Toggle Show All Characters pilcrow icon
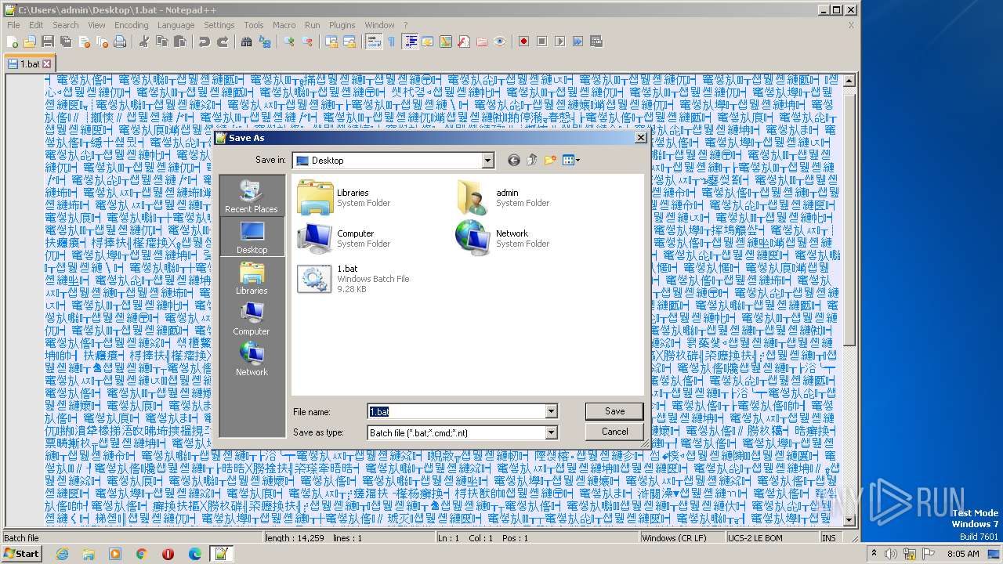The image size is (1003, 564). 391,42
